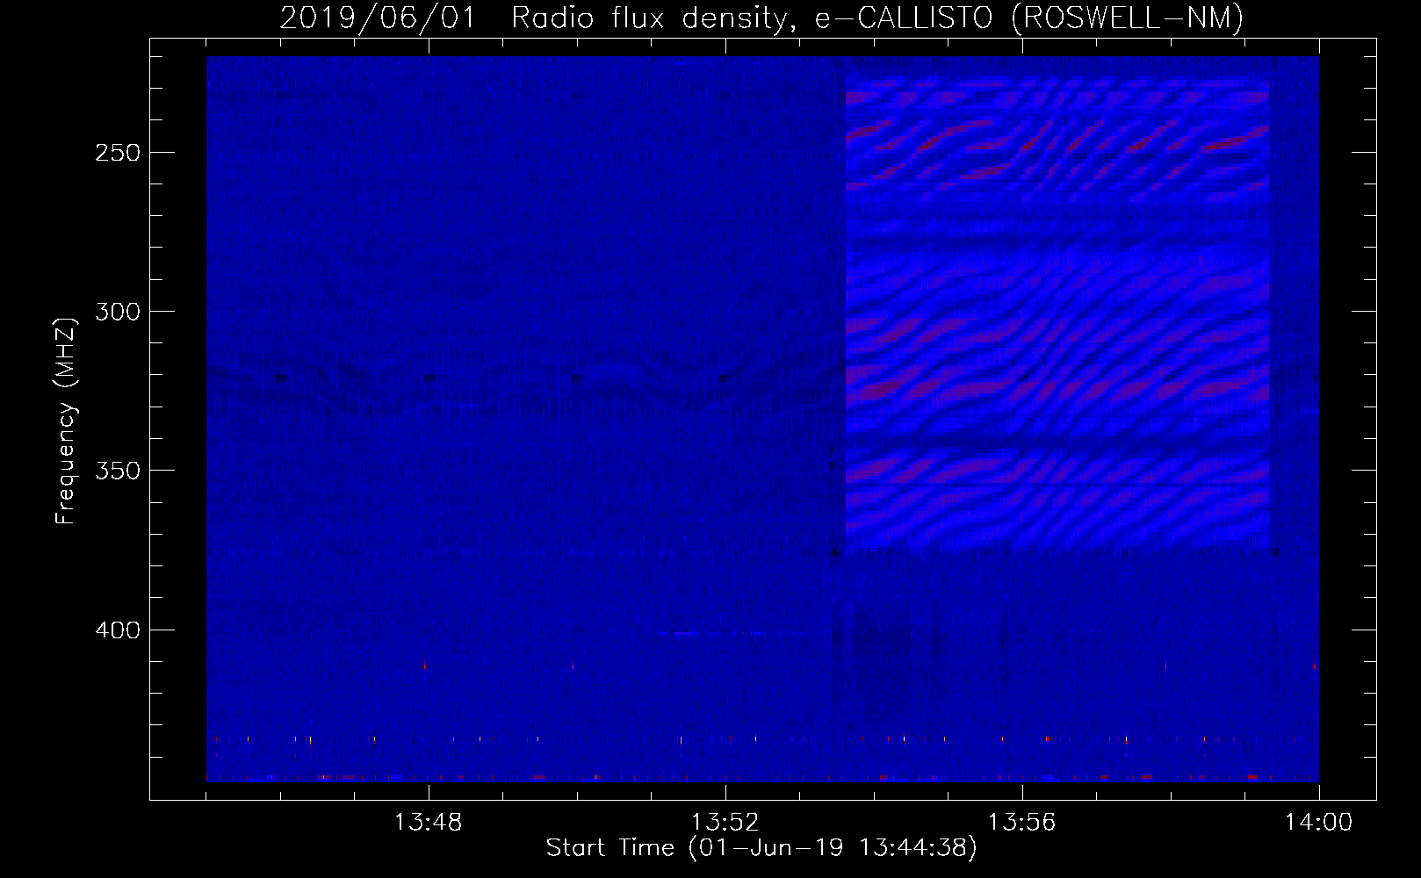1421x878 pixels.
Task: Select the 250 frequency tick label
Action: pyautogui.click(x=117, y=153)
